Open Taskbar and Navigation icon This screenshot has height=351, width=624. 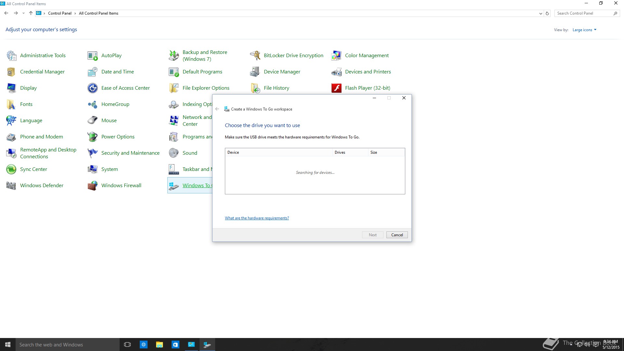[174, 169]
